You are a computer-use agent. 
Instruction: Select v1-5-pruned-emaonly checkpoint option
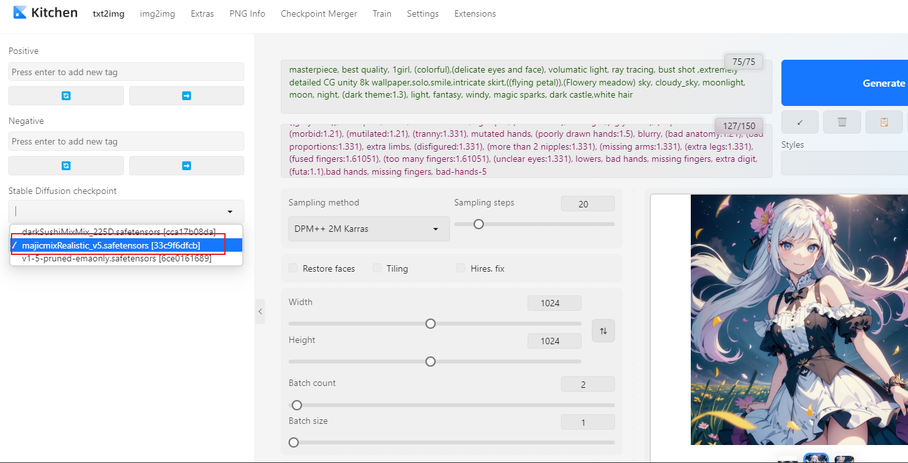[127, 258]
